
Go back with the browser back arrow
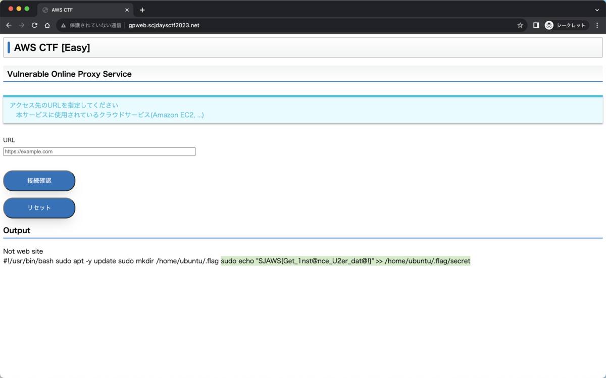[9, 25]
